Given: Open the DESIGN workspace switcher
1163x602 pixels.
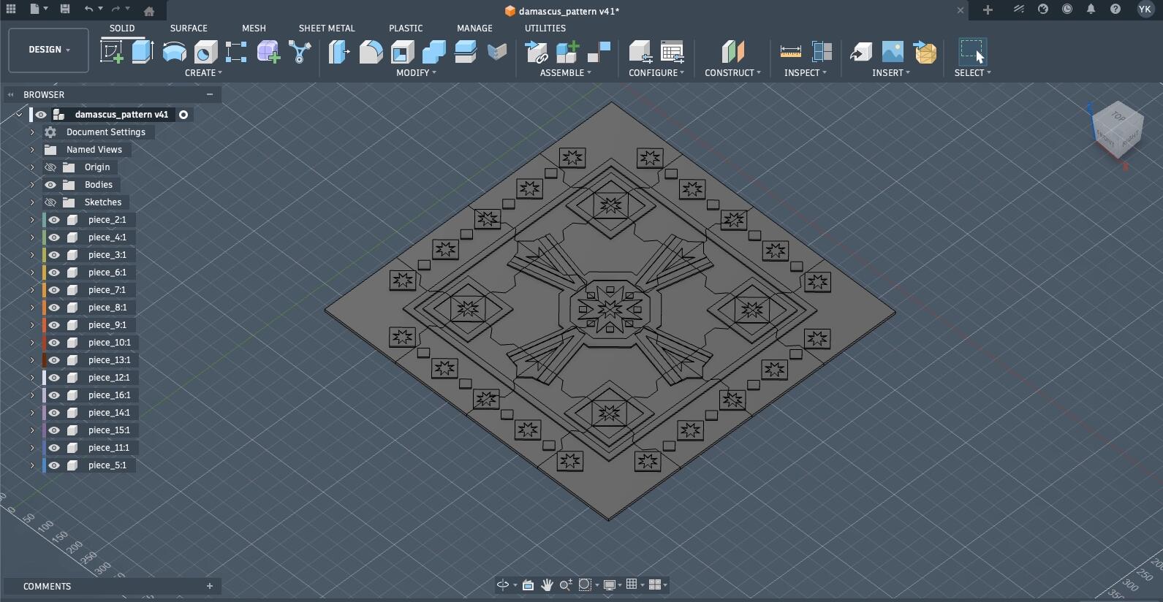Looking at the screenshot, I should tap(49, 50).
